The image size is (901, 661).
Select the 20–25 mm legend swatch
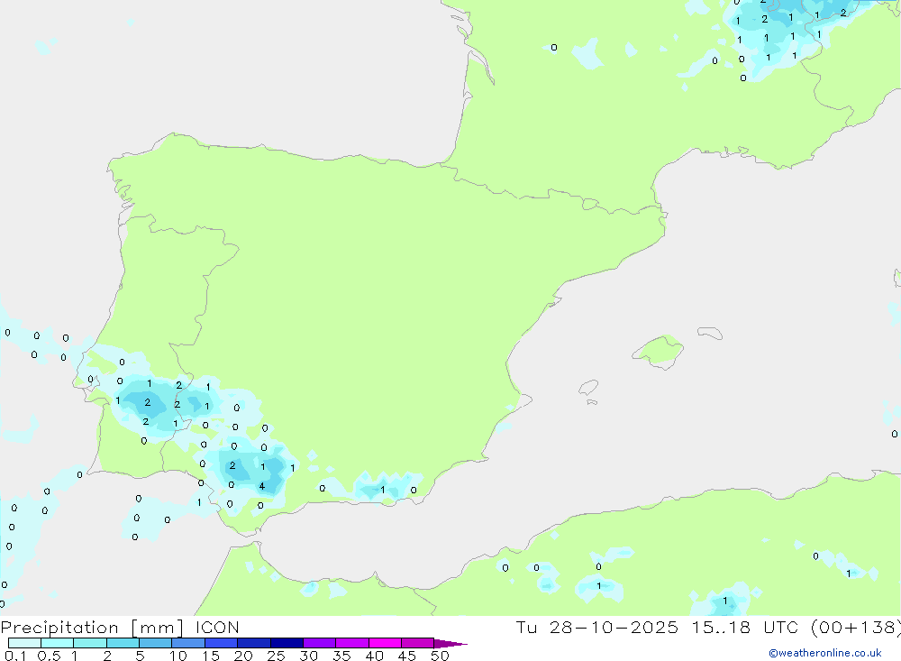click(254, 643)
